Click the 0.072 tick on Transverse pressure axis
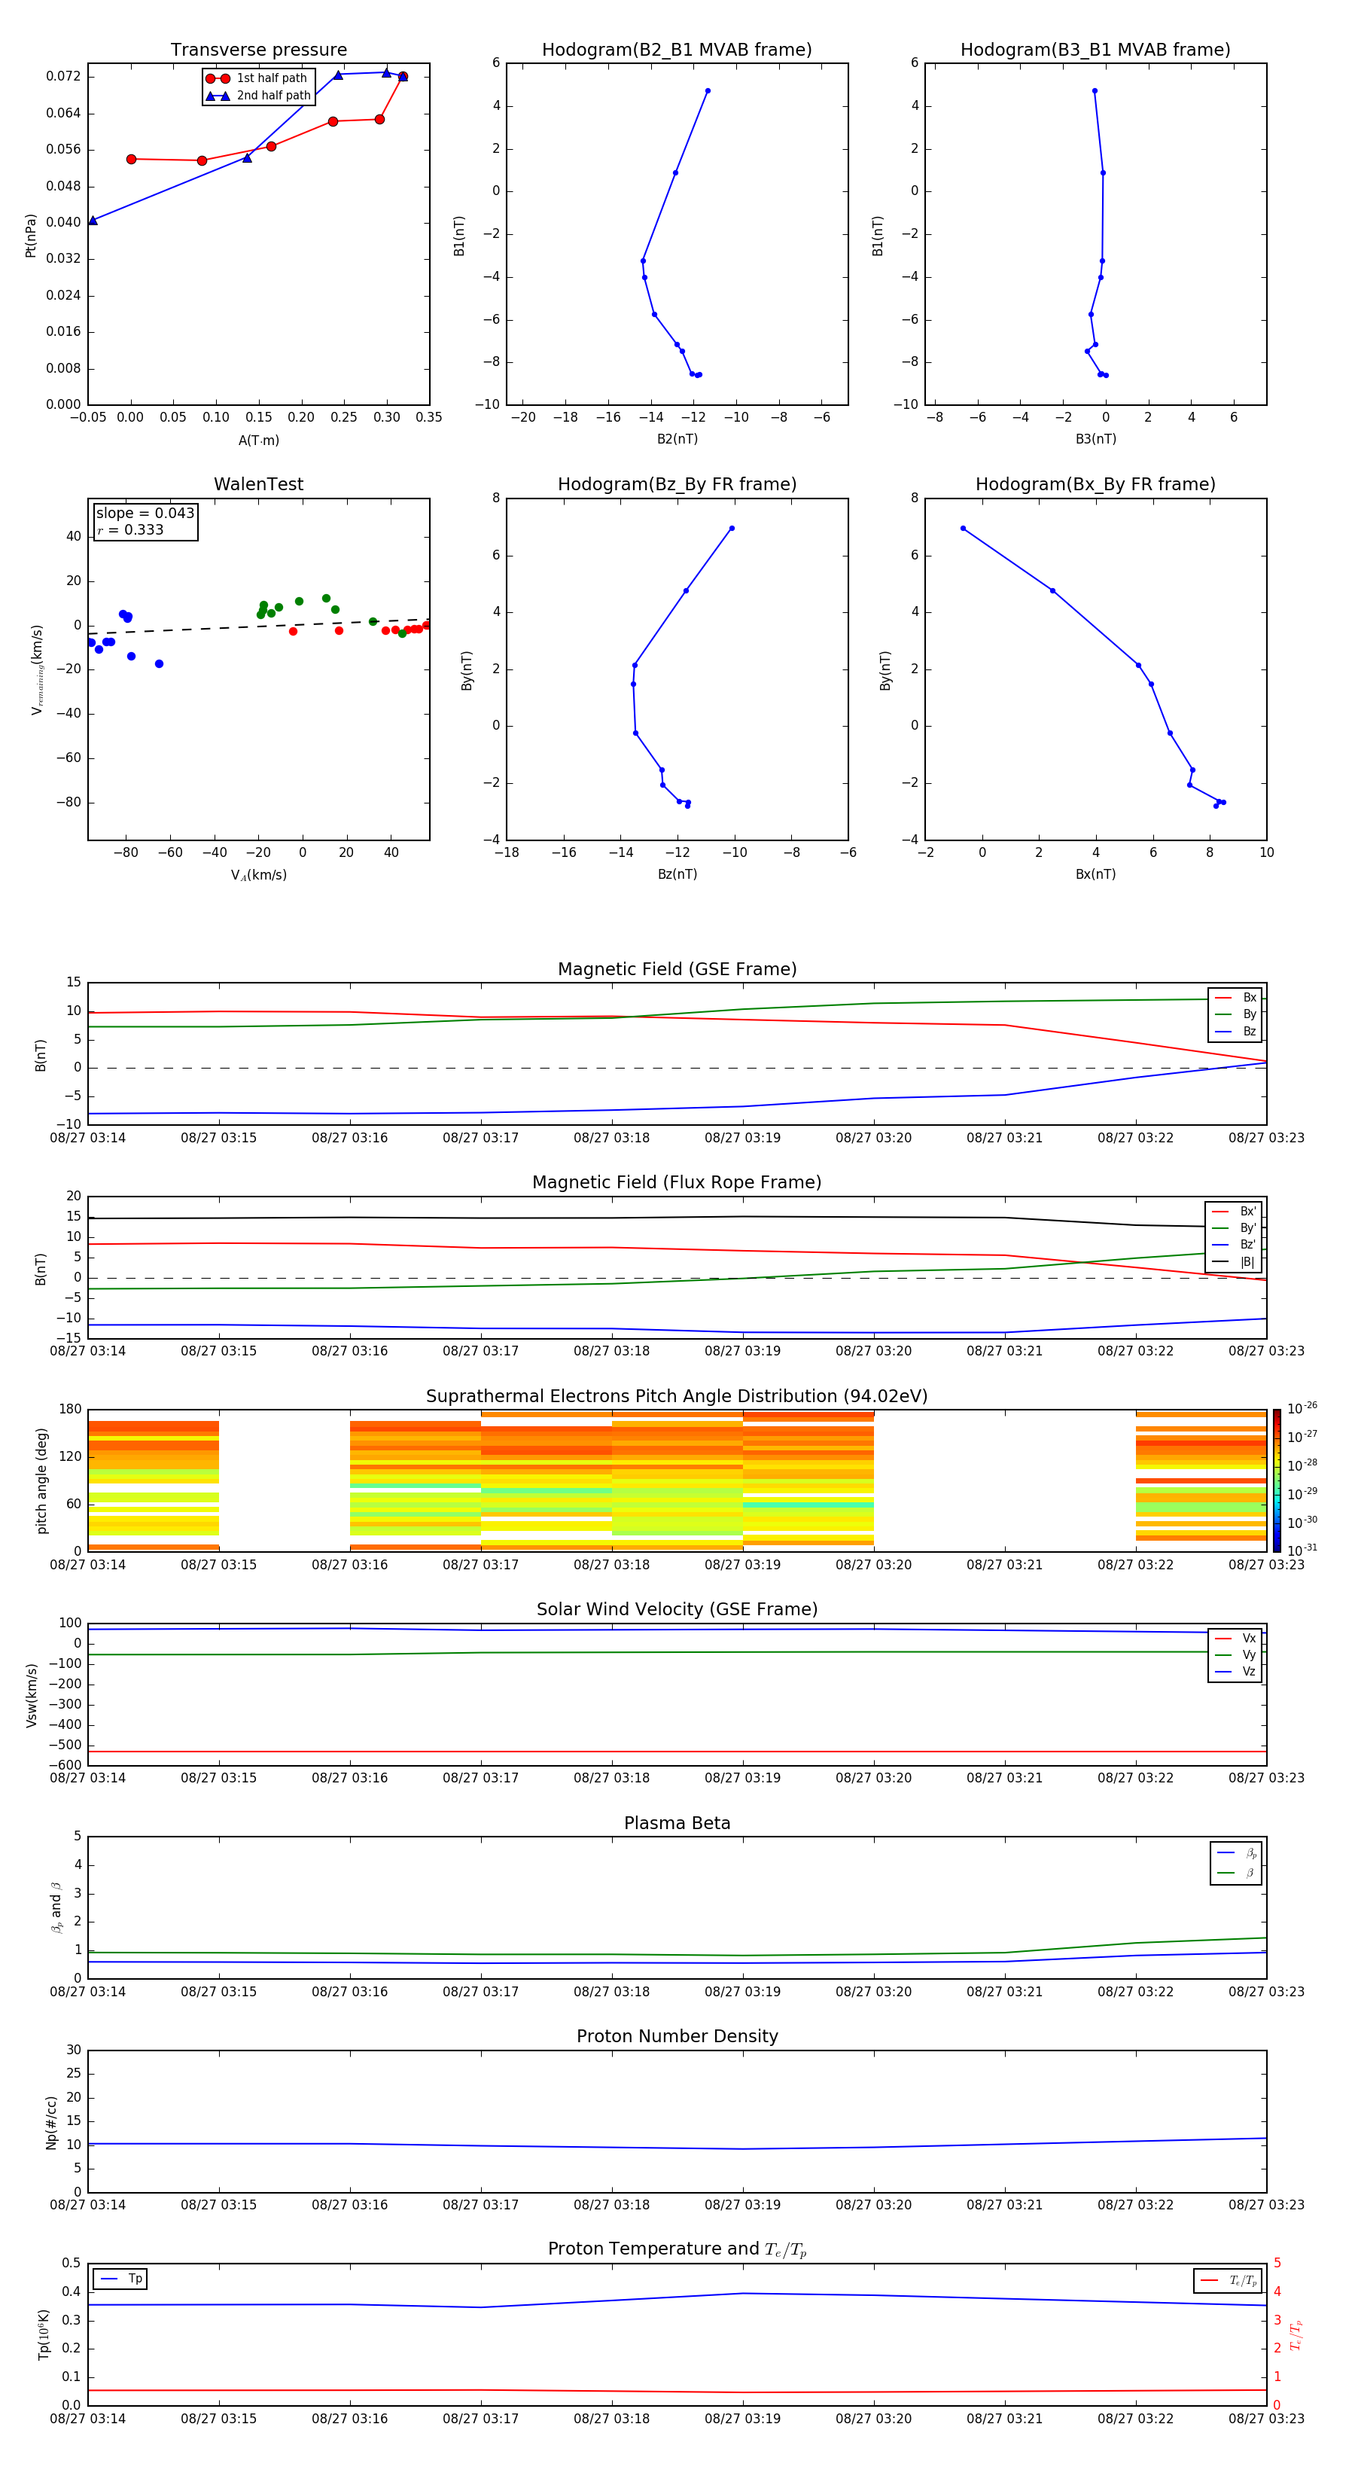 pos(62,76)
